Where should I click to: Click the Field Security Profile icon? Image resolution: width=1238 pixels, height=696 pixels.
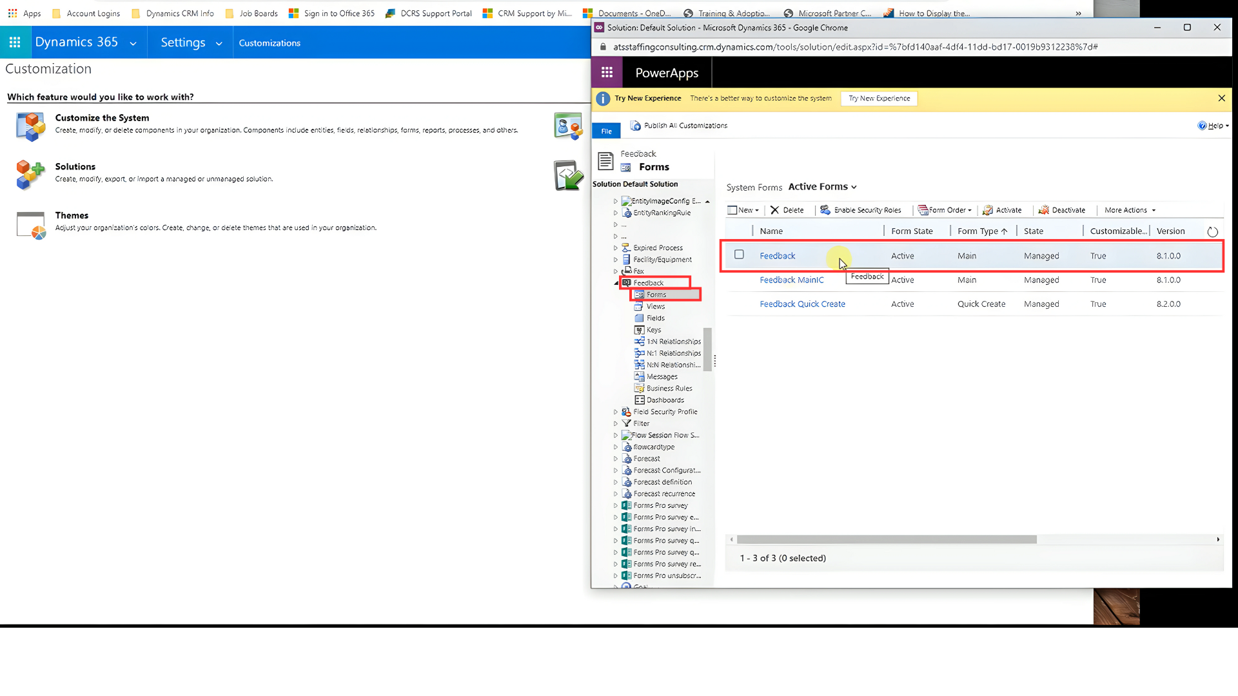[x=626, y=412]
